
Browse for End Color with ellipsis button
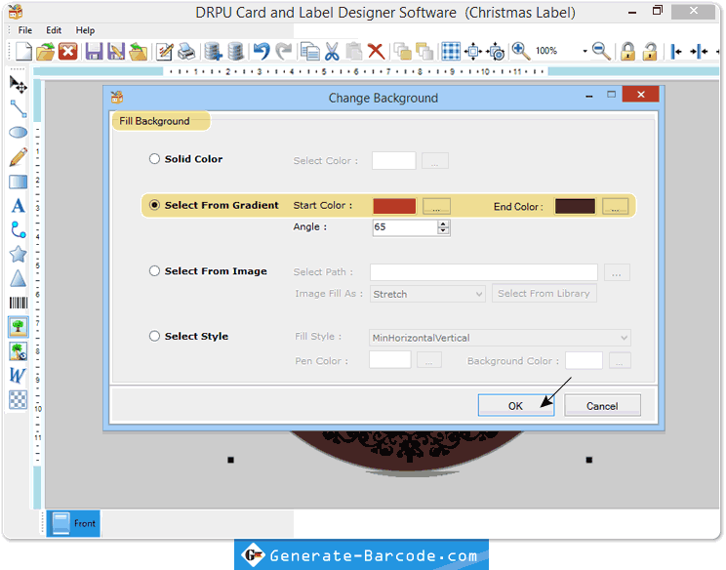coord(615,207)
